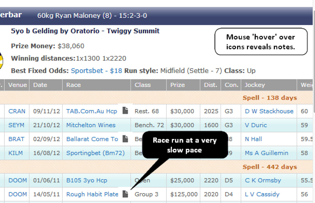Open jockey L V Cassidy link
The width and height of the screenshot is (315, 203).
tap(262, 194)
